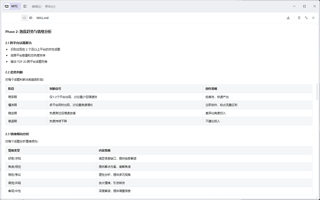Pin the SKILL.md preview panel
320x200 pixels.
coord(299,18)
